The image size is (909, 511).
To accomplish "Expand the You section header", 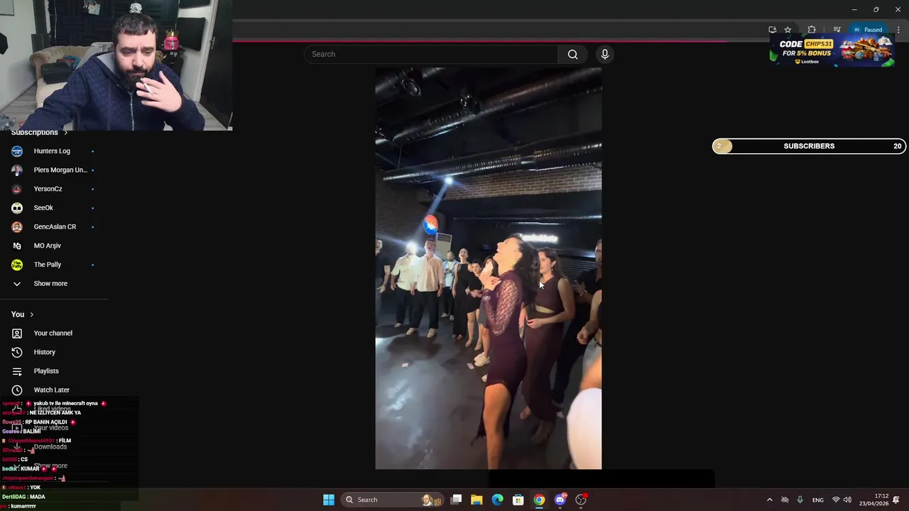I will pyautogui.click(x=22, y=314).
